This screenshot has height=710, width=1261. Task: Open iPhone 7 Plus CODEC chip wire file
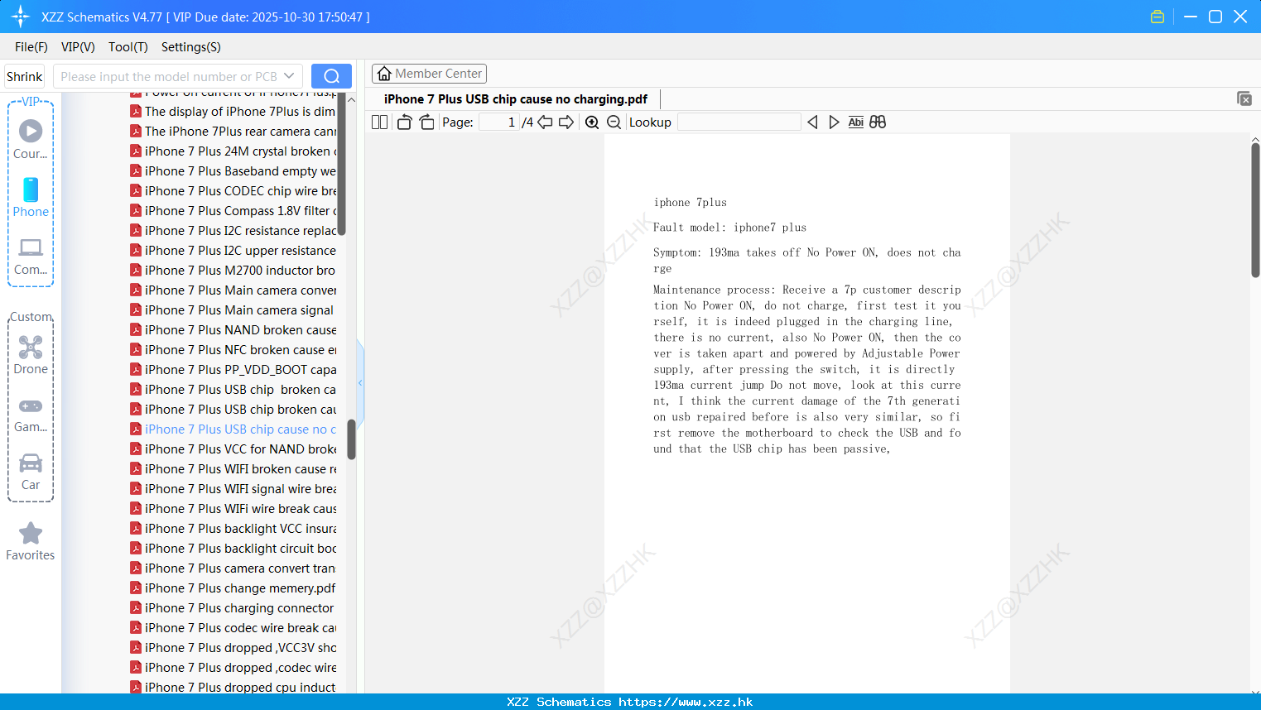pos(233,191)
